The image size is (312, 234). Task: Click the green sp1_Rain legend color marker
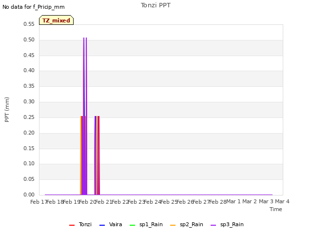coord(132,225)
